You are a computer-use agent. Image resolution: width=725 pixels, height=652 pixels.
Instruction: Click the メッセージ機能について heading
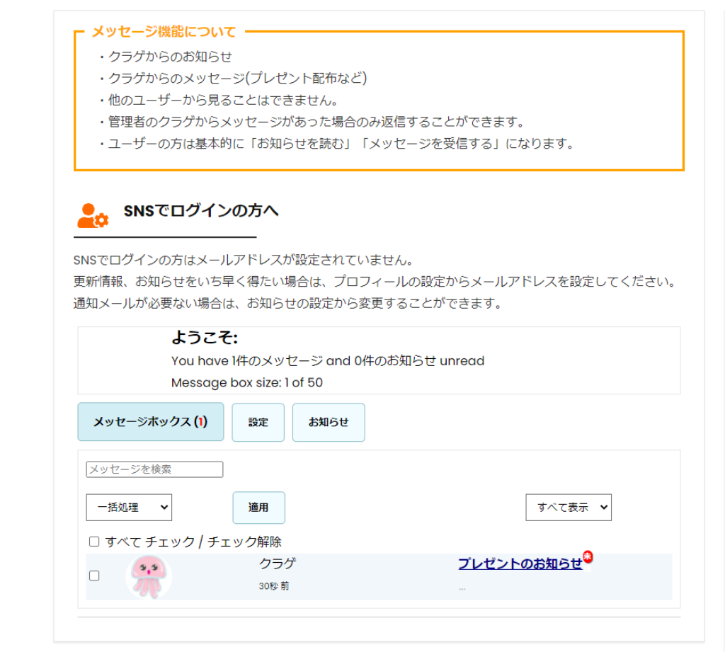coord(164,32)
